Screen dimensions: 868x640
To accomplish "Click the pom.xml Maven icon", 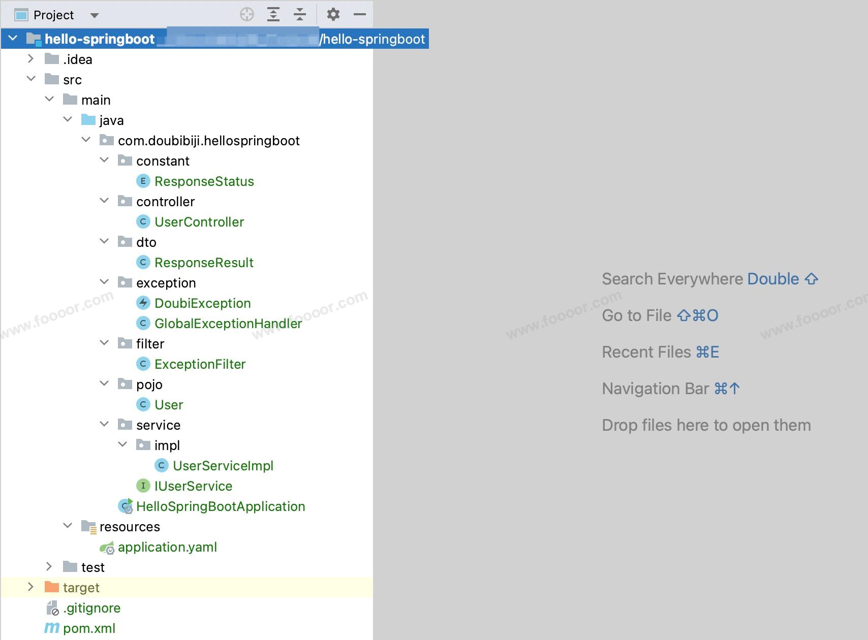I will pyautogui.click(x=52, y=628).
